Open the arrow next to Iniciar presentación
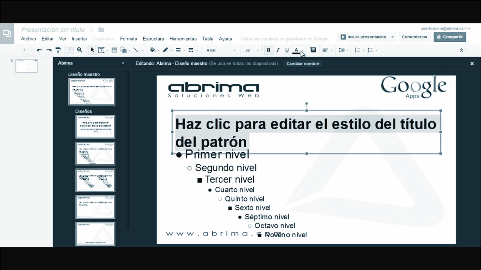Image resolution: width=481 pixels, height=270 pixels. pos(392,37)
